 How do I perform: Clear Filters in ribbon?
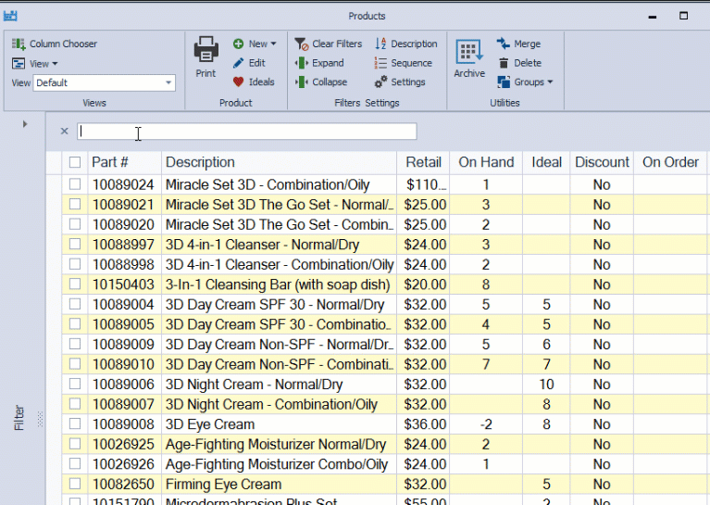pyautogui.click(x=329, y=44)
